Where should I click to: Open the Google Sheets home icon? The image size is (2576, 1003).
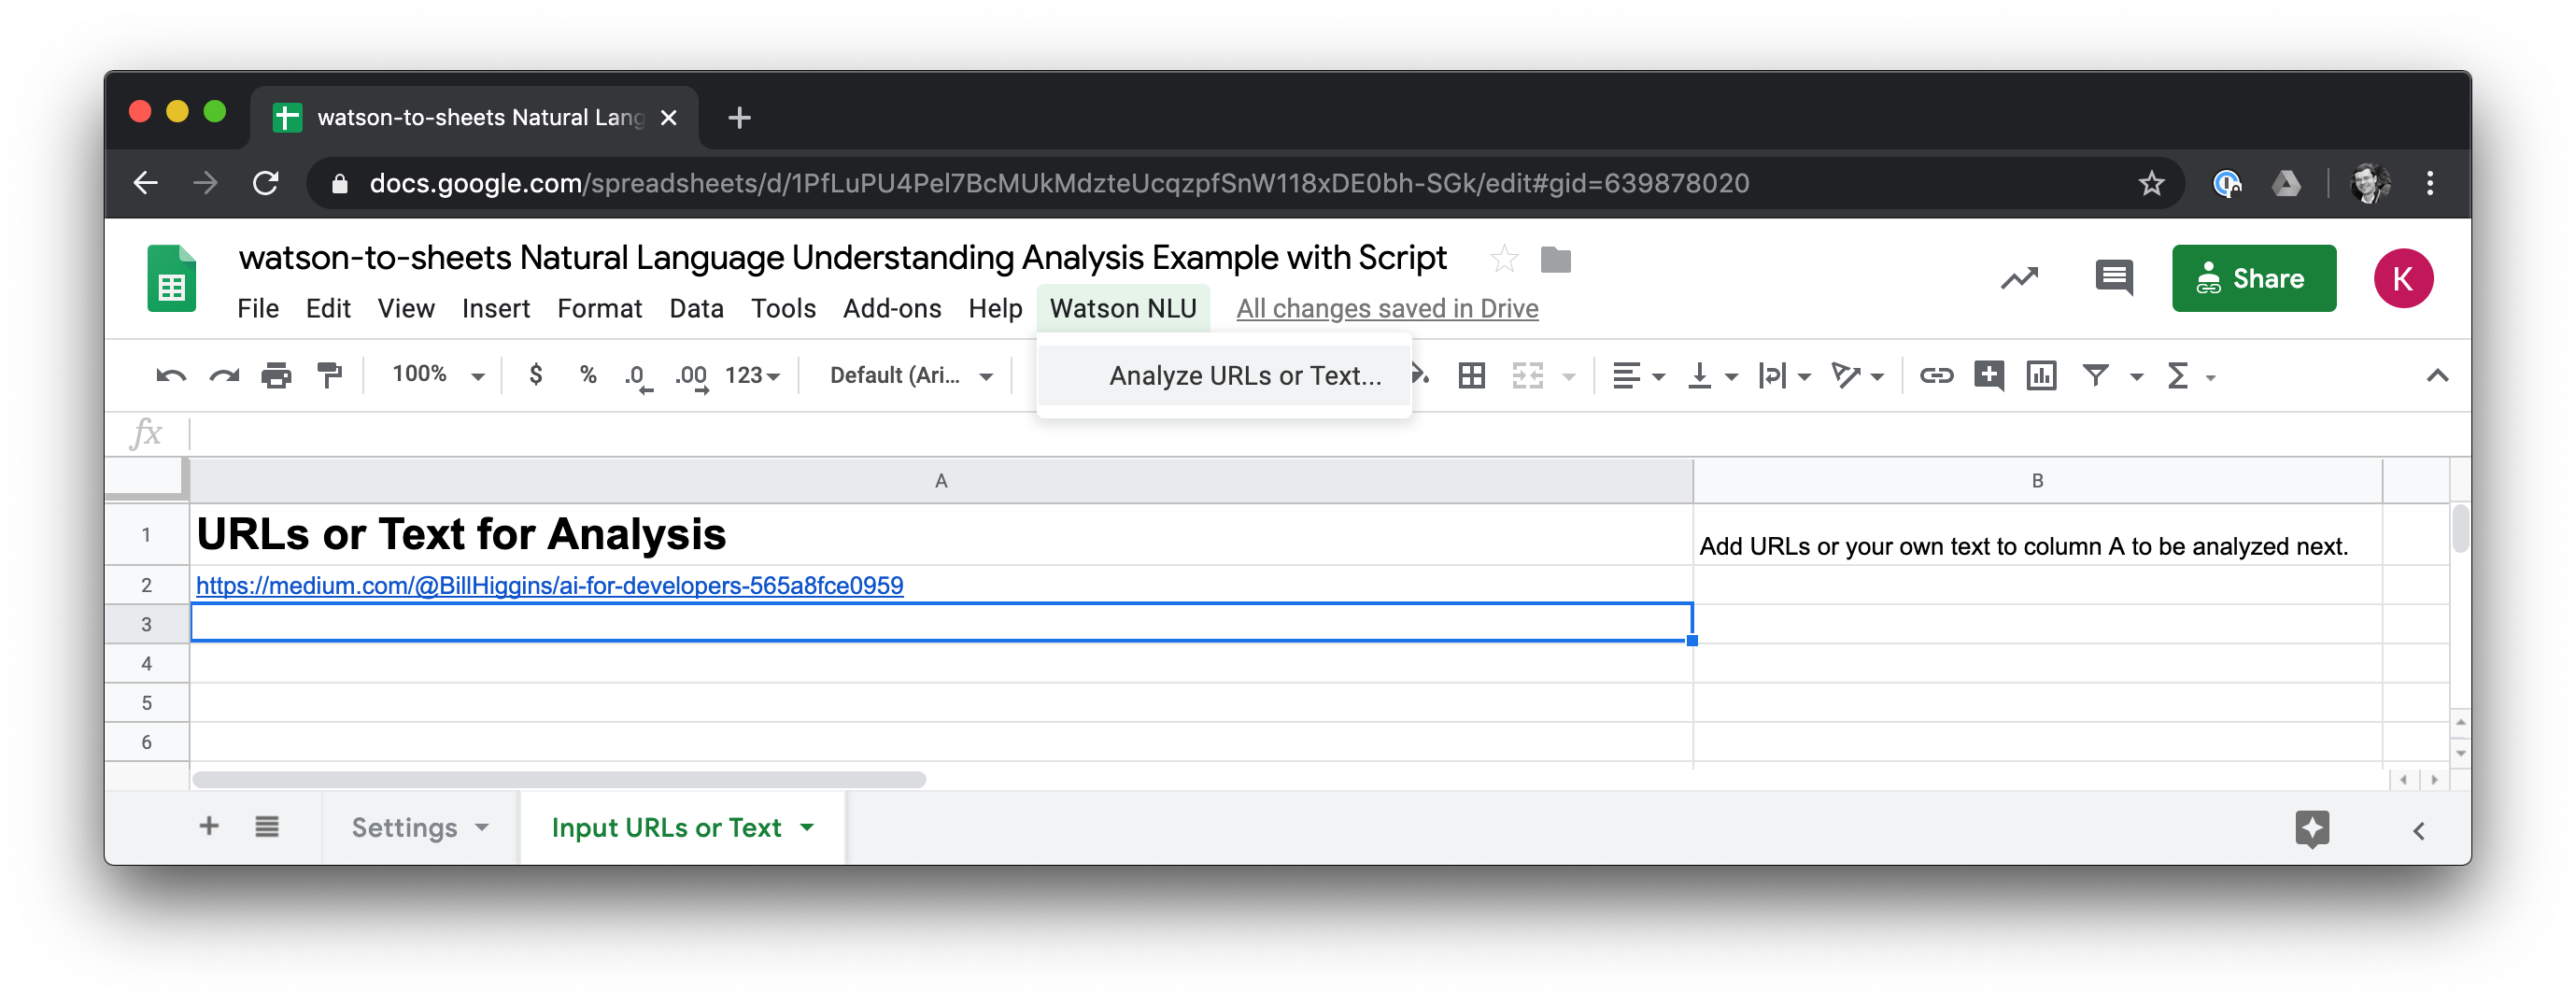(171, 279)
